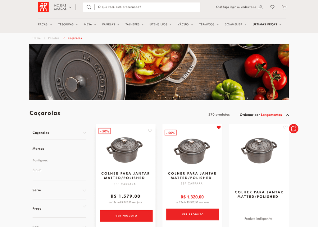
Task: Open the Panelas menu
Action: tap(111, 24)
